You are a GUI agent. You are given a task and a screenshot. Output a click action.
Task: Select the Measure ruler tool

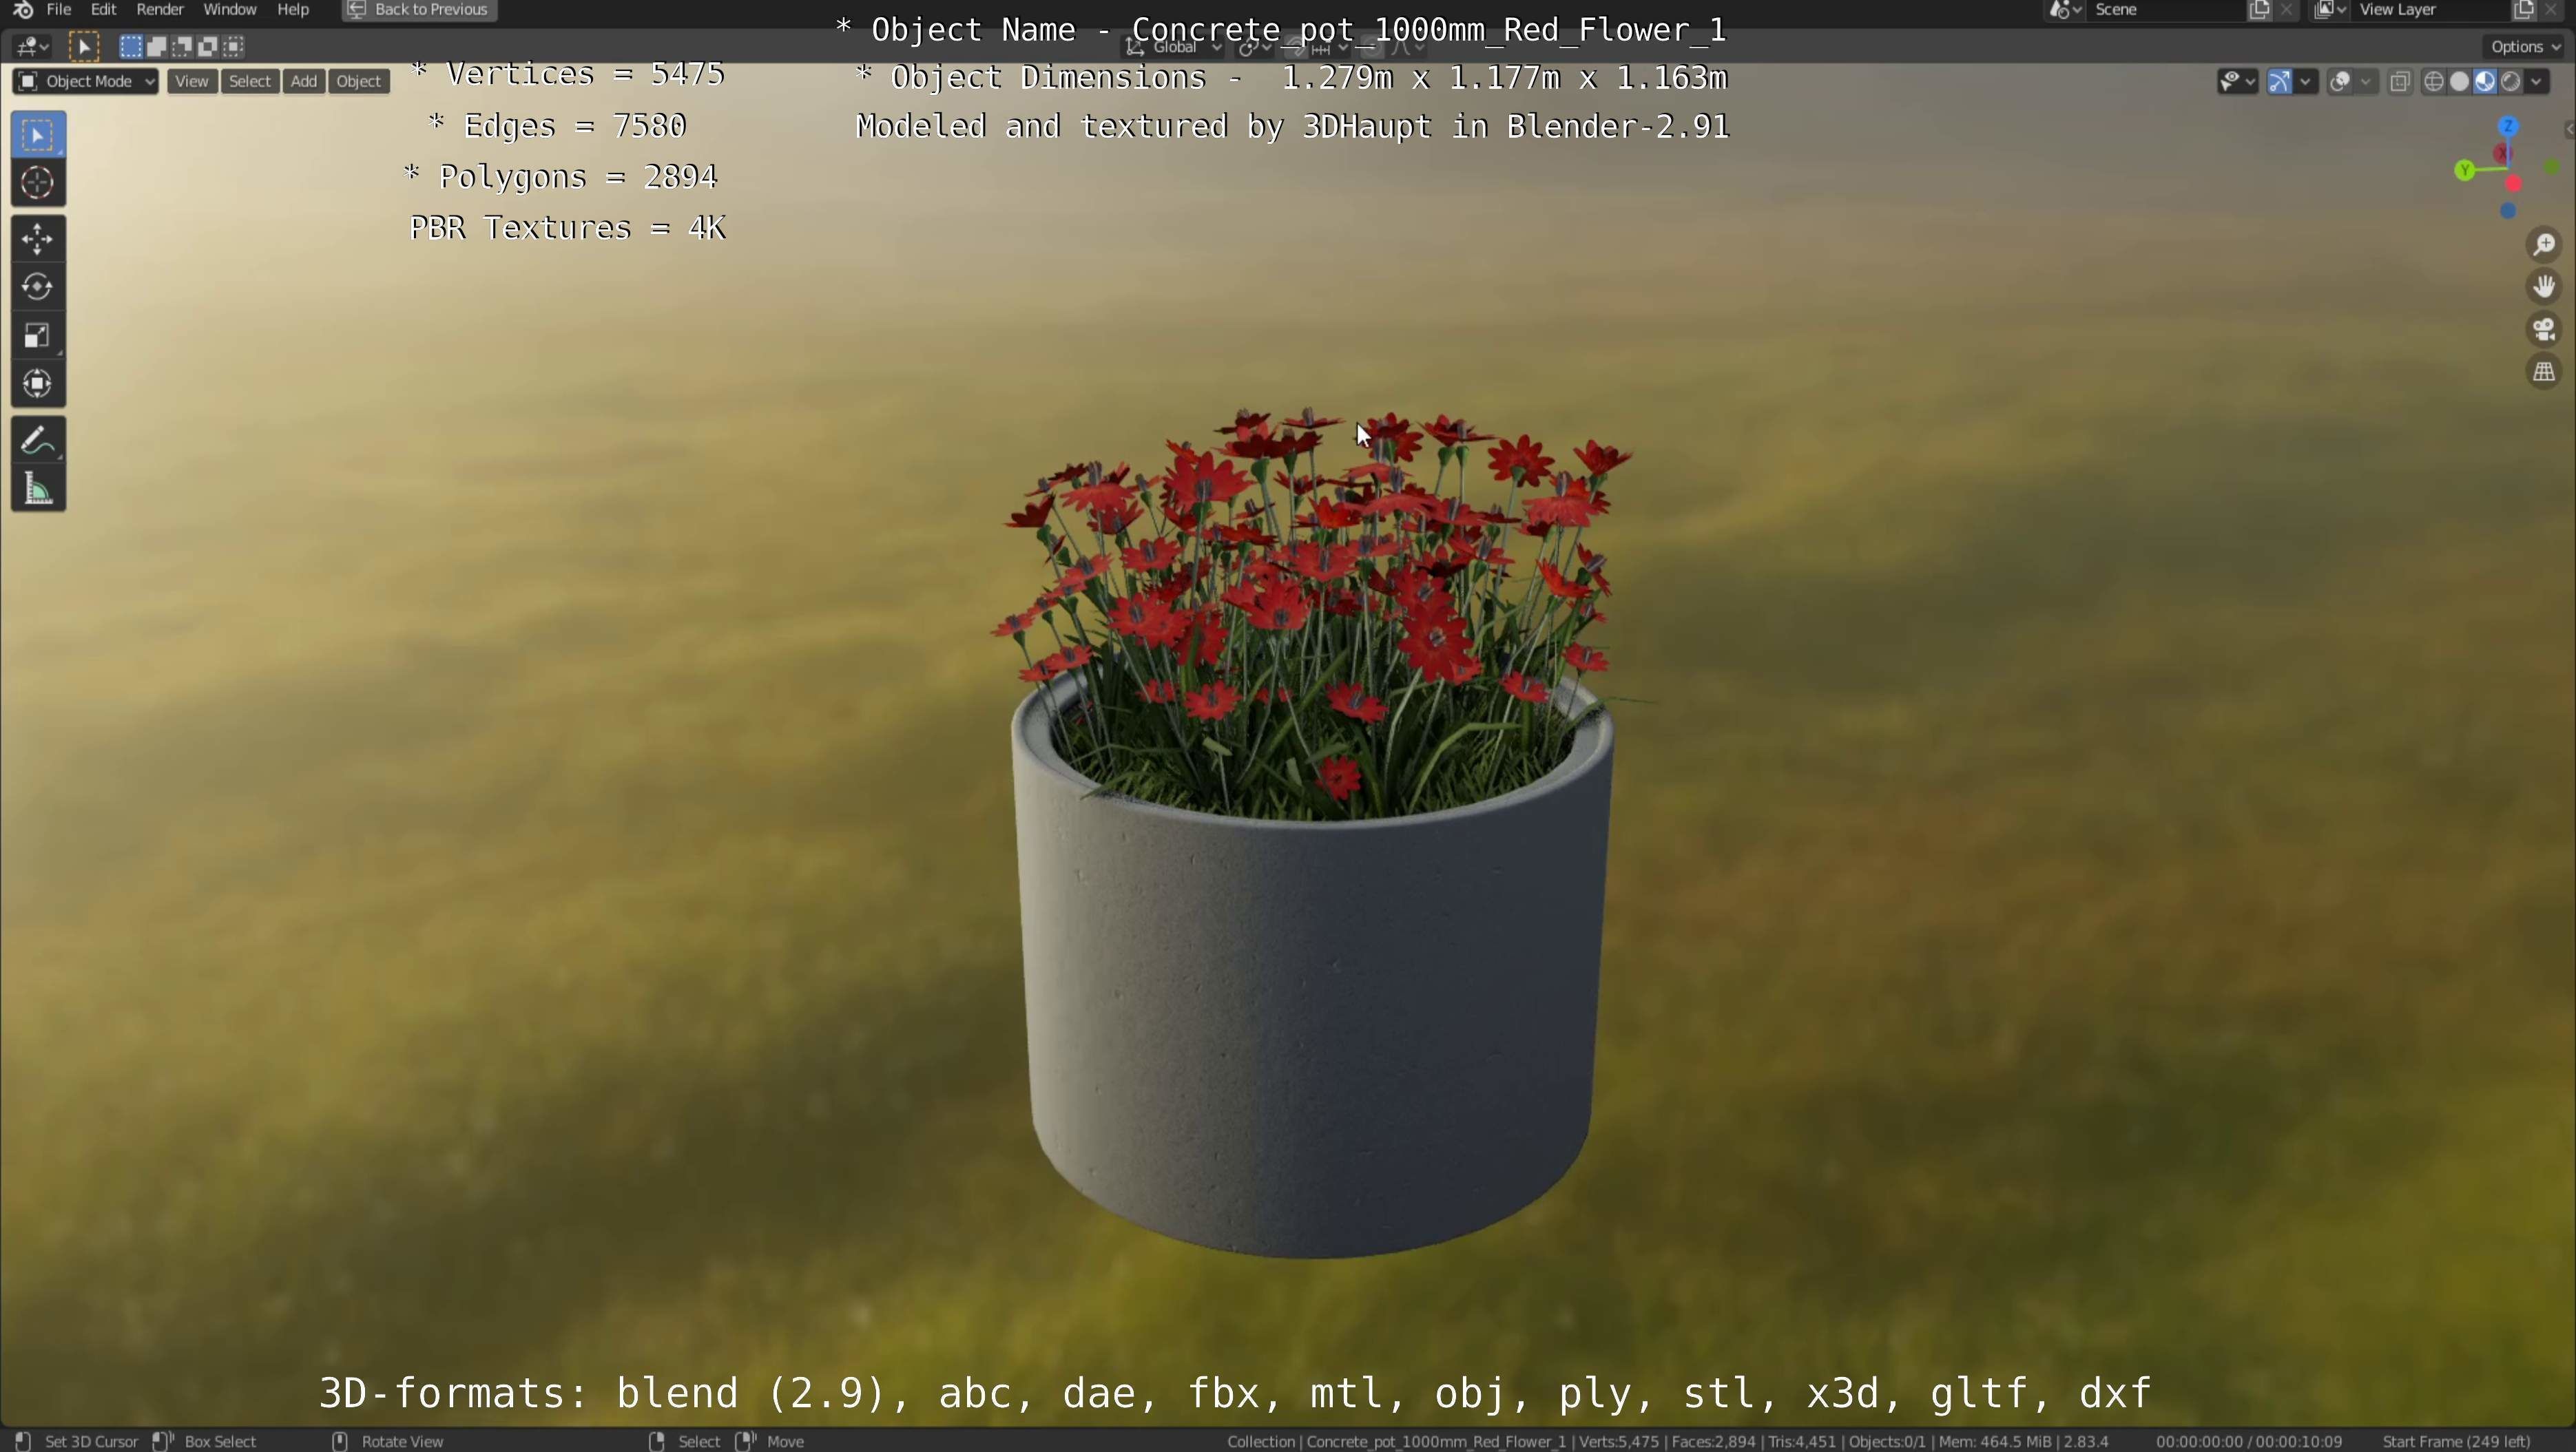coord(38,489)
